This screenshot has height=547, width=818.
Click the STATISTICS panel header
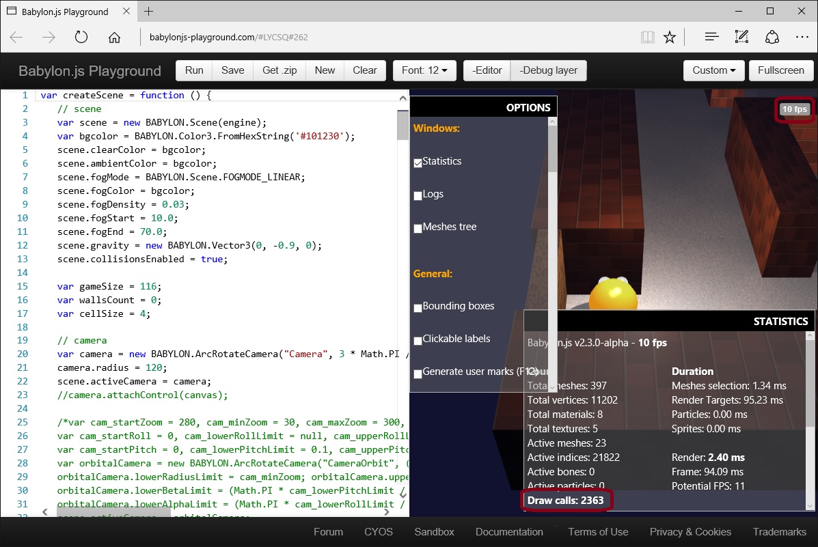coord(669,321)
